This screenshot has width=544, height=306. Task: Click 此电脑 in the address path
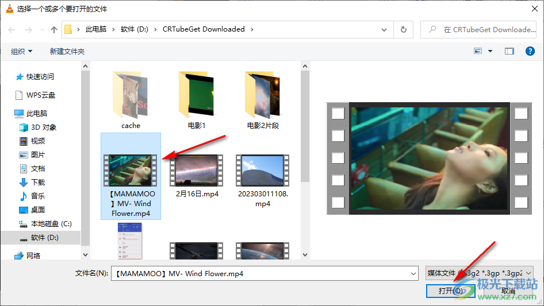click(x=96, y=29)
